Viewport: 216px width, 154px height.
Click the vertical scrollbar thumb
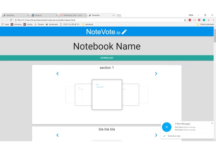click(x=215, y=35)
